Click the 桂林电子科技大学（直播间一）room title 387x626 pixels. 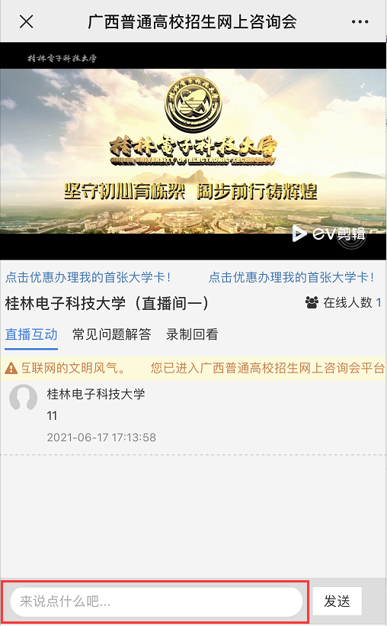[x=107, y=303]
